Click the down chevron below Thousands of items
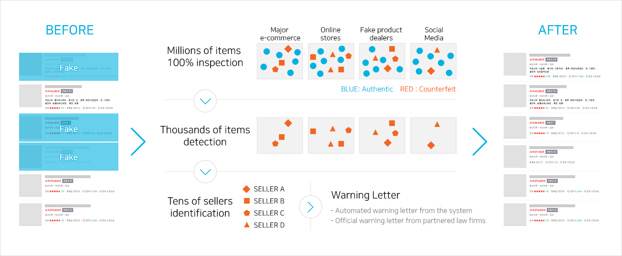 [205, 172]
